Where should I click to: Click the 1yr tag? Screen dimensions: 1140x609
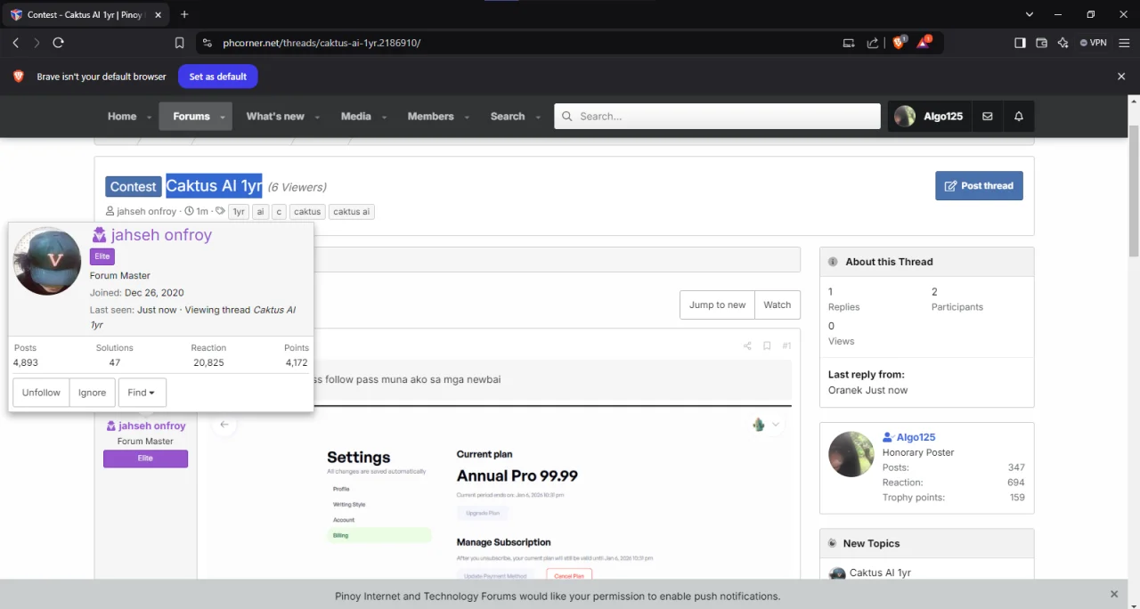tap(239, 212)
